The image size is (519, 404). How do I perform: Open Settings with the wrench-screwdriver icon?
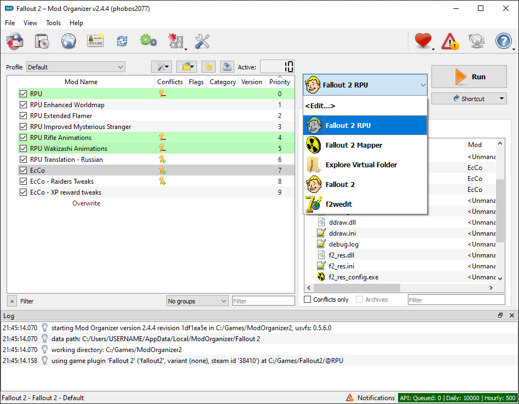[x=202, y=42]
